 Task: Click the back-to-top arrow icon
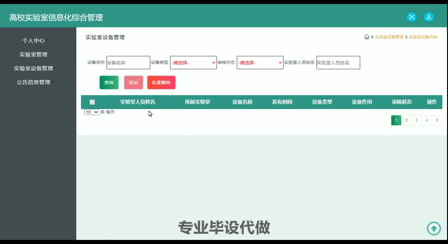pos(434,228)
